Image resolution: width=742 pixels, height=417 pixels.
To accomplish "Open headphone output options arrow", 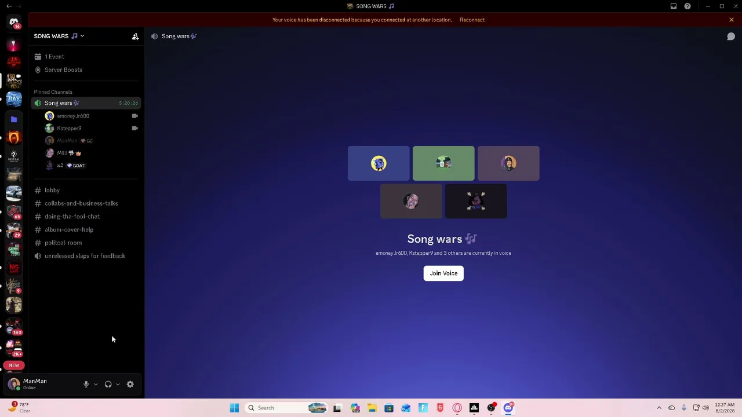I will point(118,385).
